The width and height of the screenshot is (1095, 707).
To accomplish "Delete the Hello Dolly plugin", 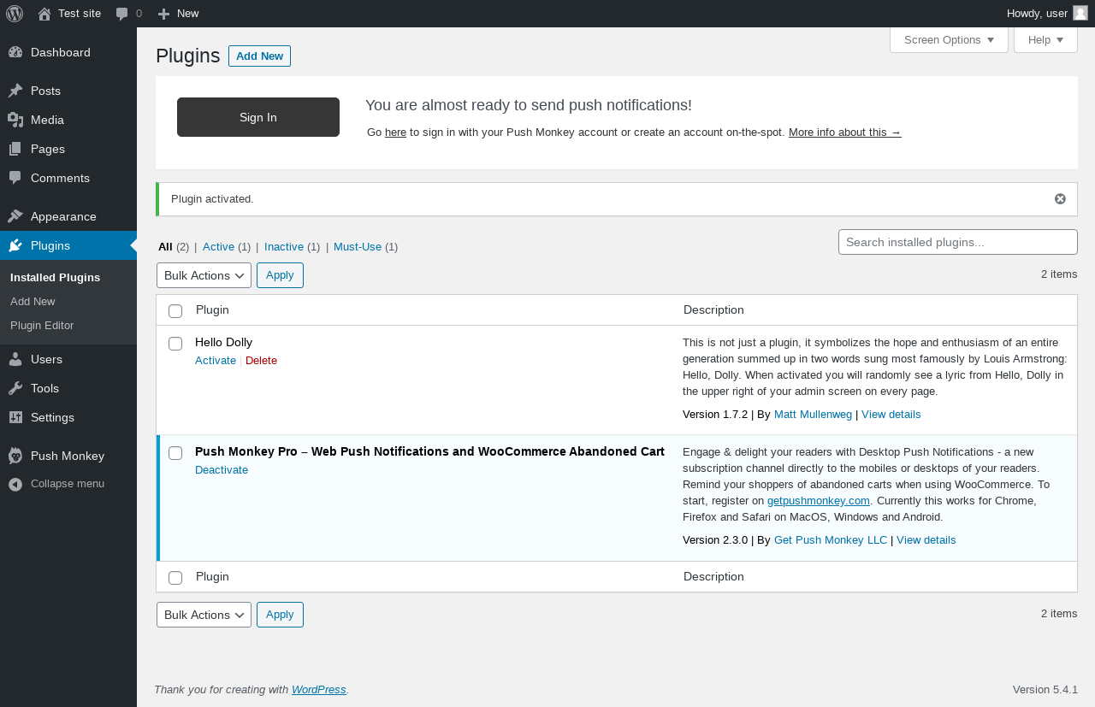I will coord(261,360).
